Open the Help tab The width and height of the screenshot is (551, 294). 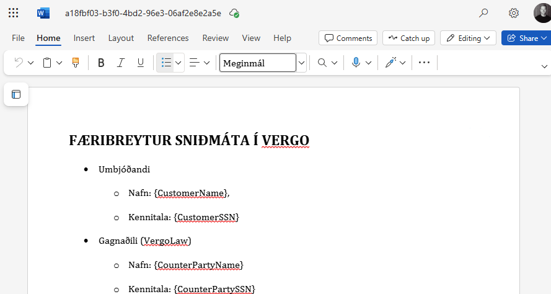282,38
